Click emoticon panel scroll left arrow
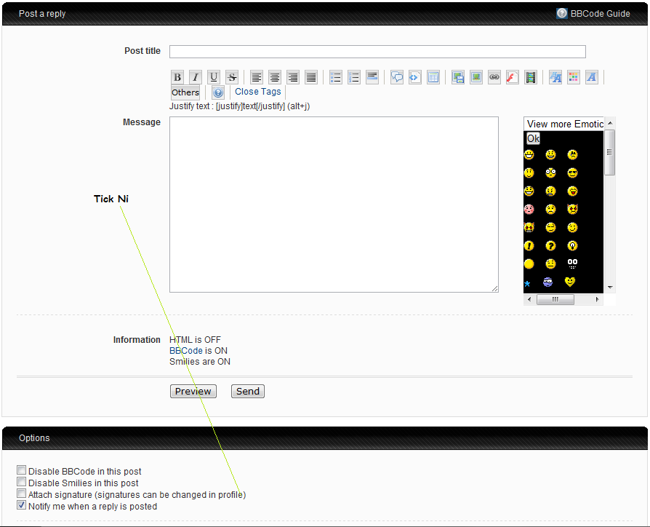The height and width of the screenshot is (527, 650). click(x=529, y=299)
